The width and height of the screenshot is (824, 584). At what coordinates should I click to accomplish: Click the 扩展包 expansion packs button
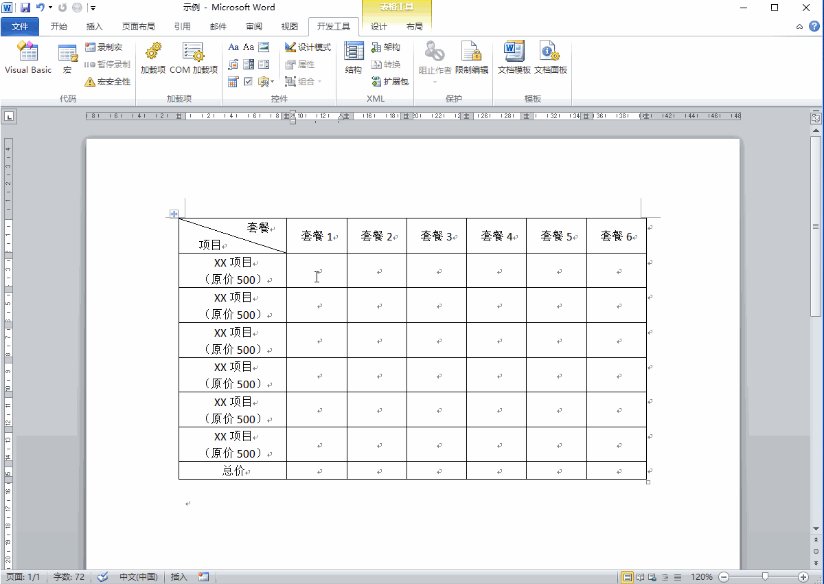pyautogui.click(x=390, y=82)
